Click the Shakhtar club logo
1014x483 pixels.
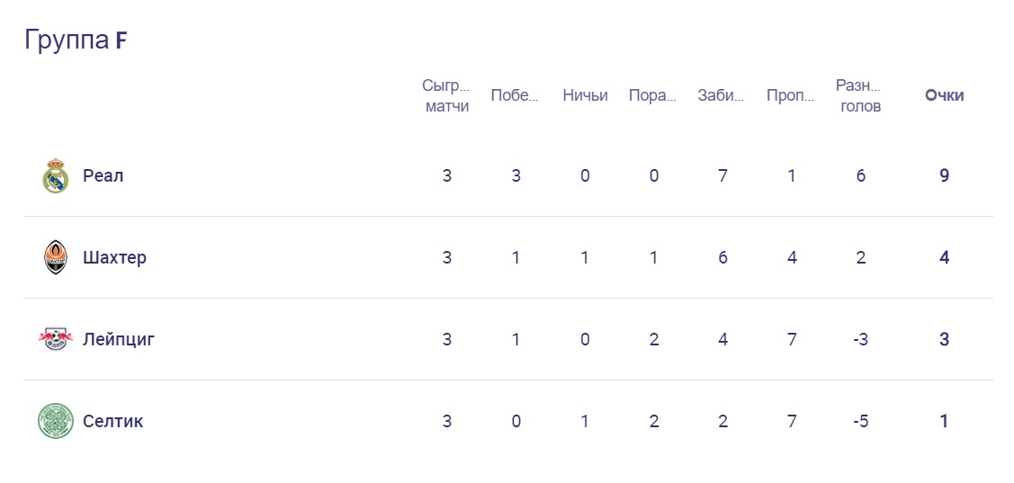point(56,257)
